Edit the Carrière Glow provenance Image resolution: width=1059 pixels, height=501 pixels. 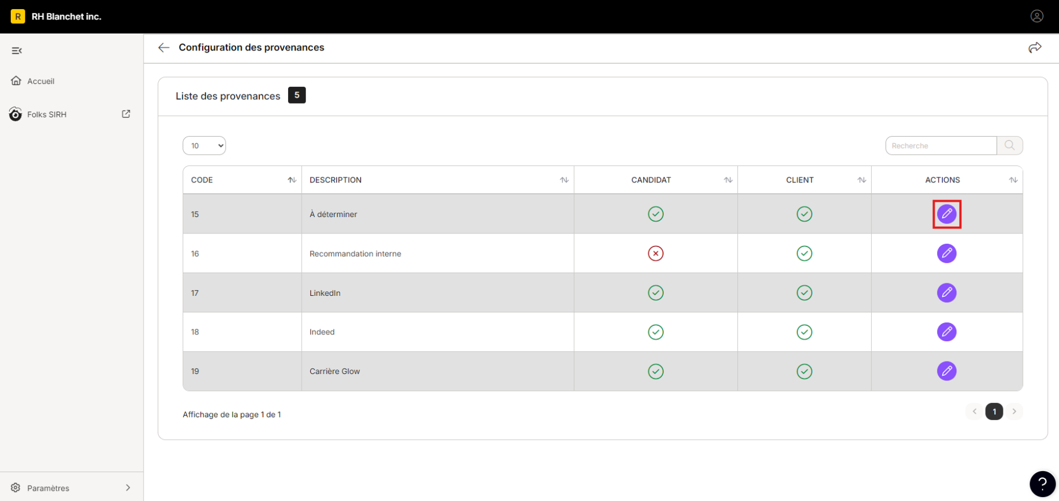click(x=947, y=371)
